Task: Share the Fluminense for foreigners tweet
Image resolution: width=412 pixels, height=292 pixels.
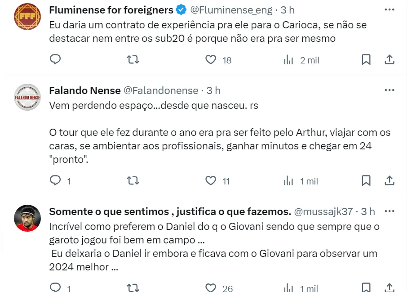Action: tap(390, 59)
